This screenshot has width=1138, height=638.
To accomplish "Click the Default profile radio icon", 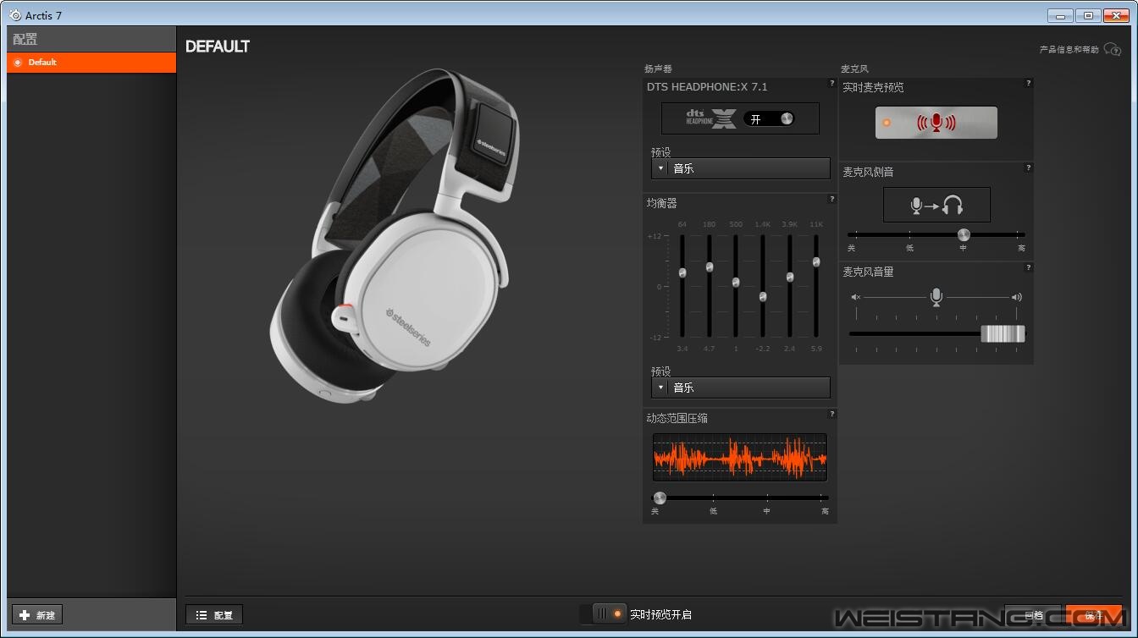I will coord(18,63).
